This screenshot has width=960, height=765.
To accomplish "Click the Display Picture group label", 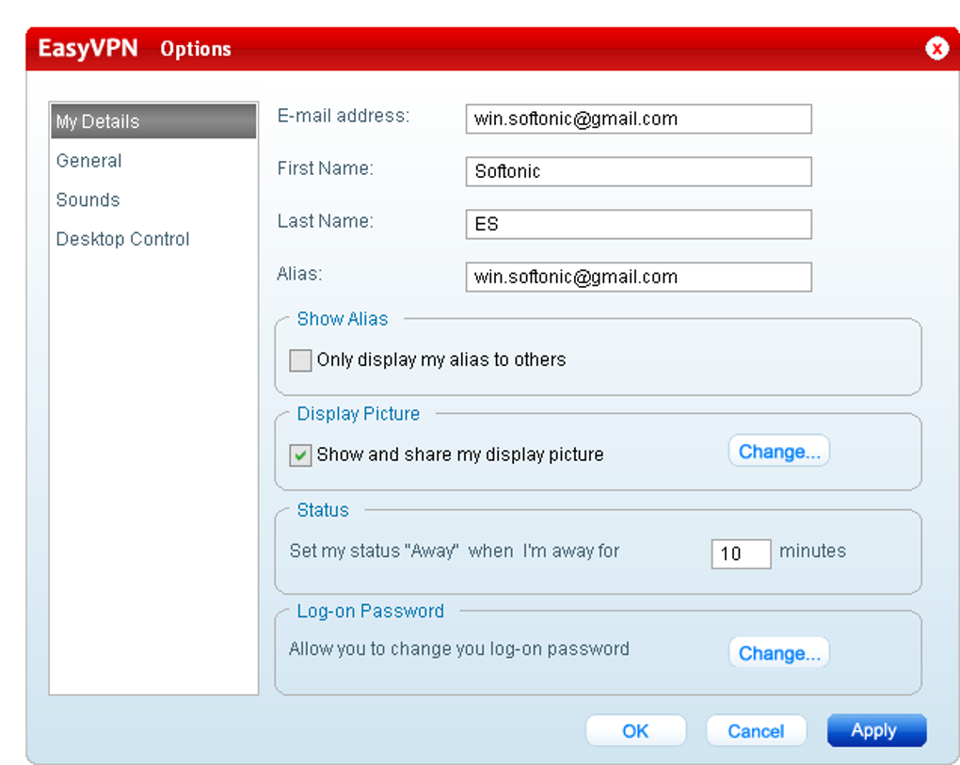I will 359,414.
